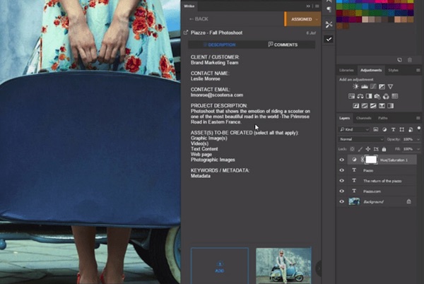Open the Paragraph panel icon
The width and height of the screenshot is (424, 284).
[x=329, y=10]
